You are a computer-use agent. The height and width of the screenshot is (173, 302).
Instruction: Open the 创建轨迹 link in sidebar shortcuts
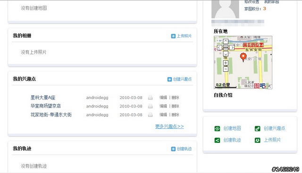(x=232, y=140)
